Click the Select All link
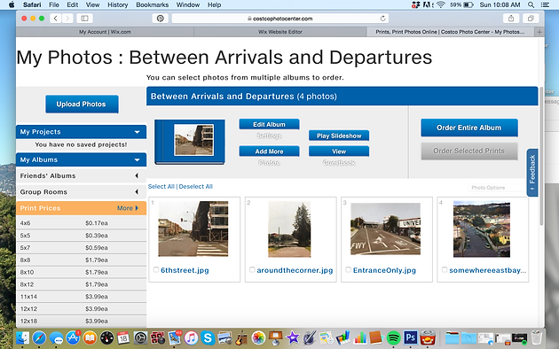The height and width of the screenshot is (349, 559). point(161,186)
